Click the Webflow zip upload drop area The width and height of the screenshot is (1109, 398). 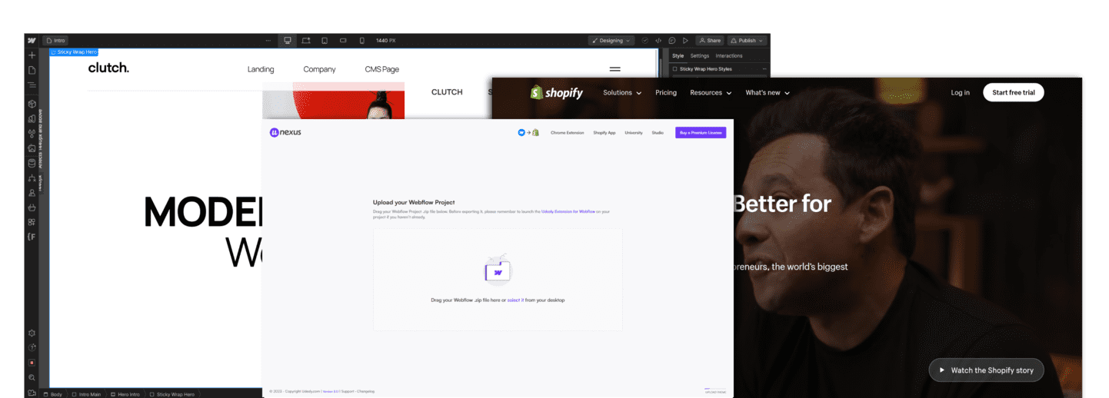pos(498,279)
